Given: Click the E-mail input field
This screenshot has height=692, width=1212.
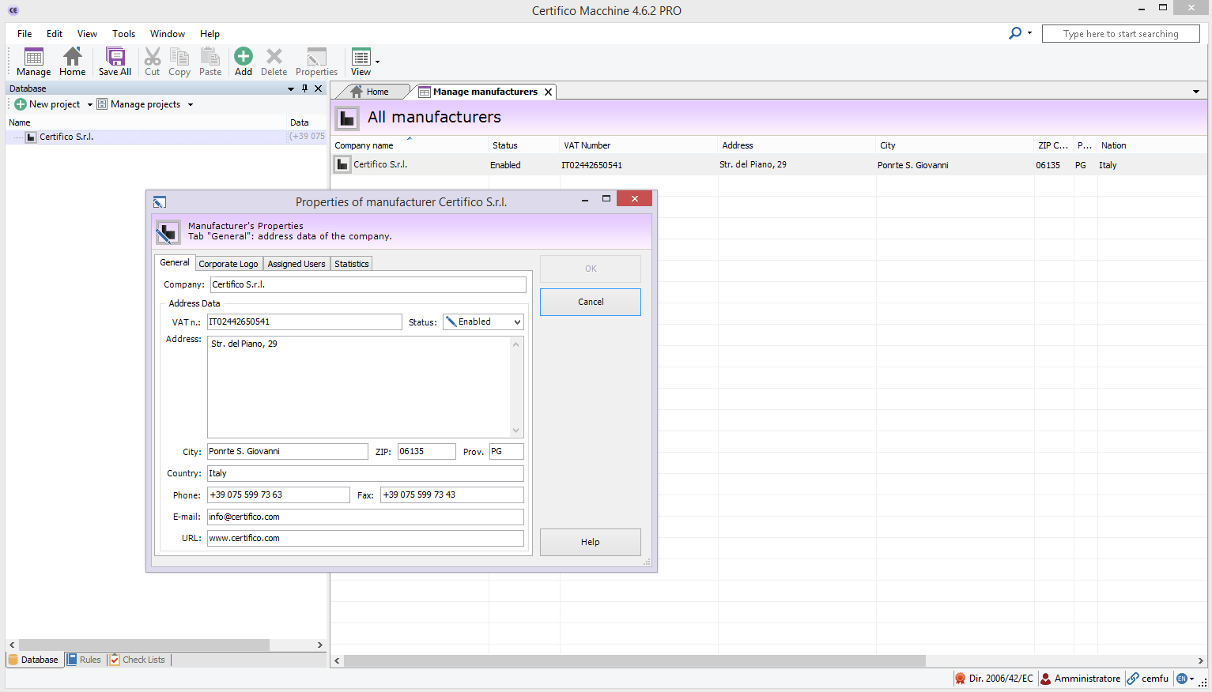Looking at the screenshot, I should [x=364, y=517].
